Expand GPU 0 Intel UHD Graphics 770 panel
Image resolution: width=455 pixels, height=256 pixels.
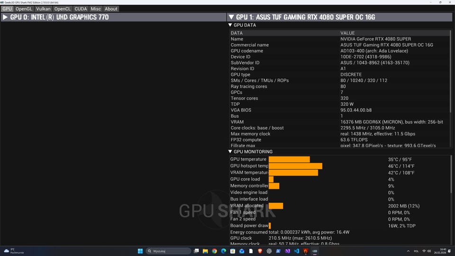[x=113, y=17]
